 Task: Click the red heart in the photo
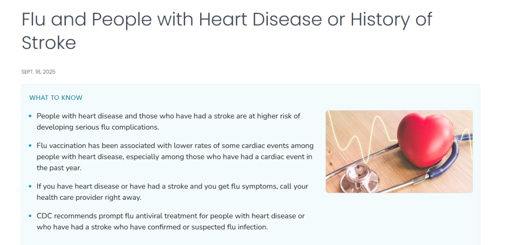[x=425, y=140]
